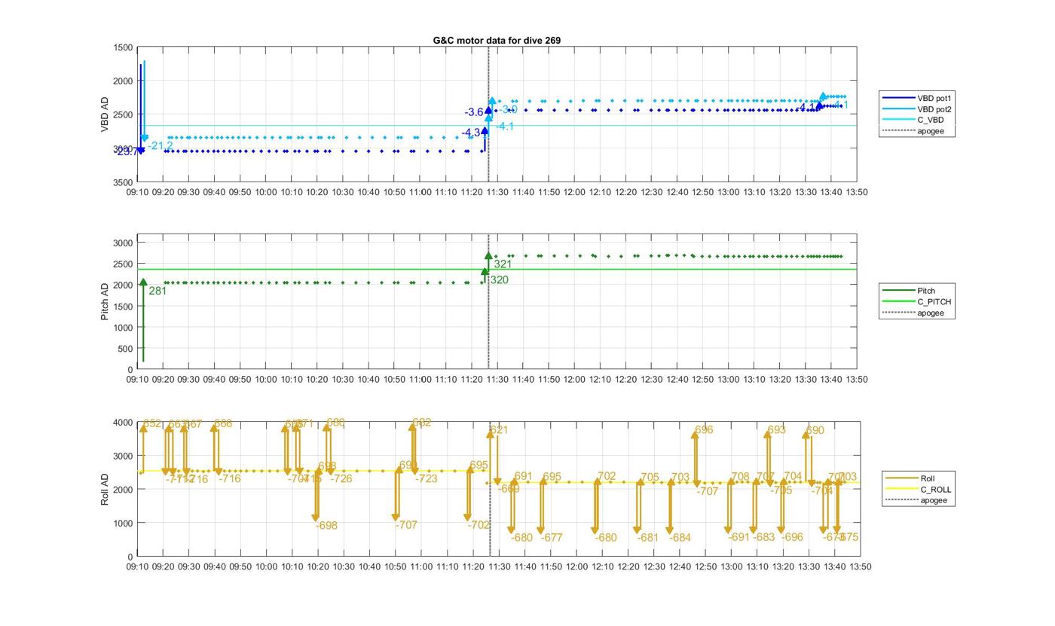The image size is (1055, 626).
Task: Click apogee in the VBD legend
Action: 916,131
